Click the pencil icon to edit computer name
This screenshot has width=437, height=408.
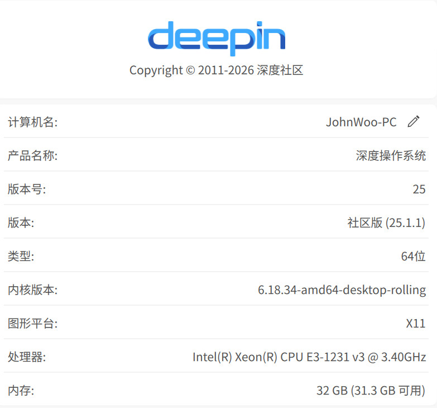tap(414, 122)
